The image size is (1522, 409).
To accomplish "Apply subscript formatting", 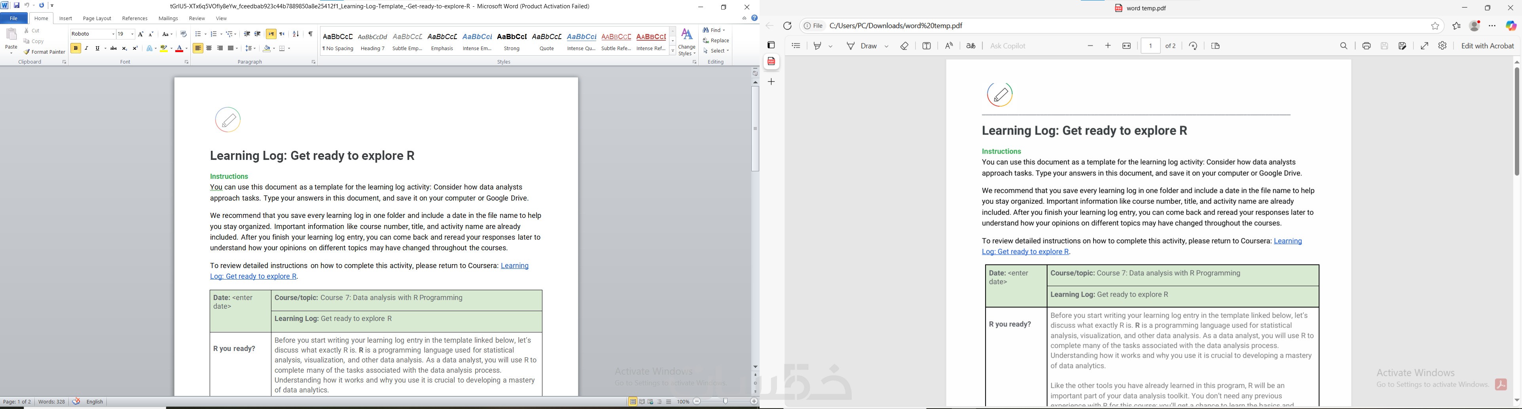I will coord(125,48).
